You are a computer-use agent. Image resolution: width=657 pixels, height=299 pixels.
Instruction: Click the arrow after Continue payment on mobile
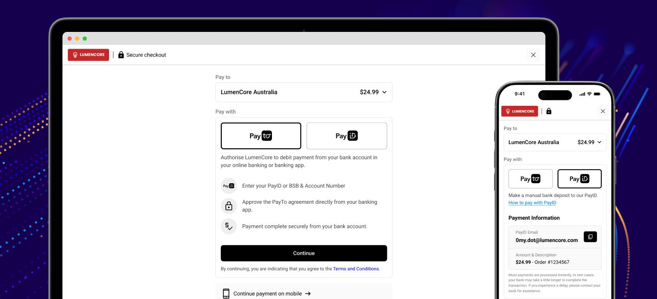click(308, 294)
